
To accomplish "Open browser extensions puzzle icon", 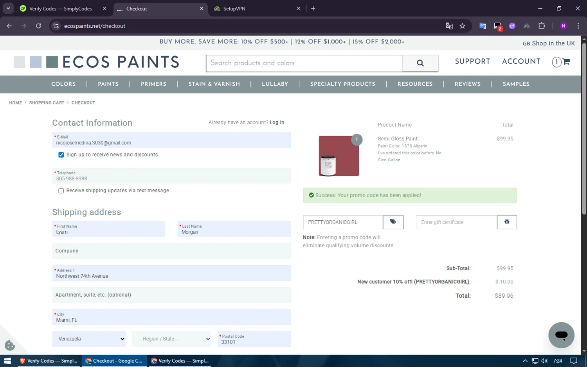I will point(542,26).
